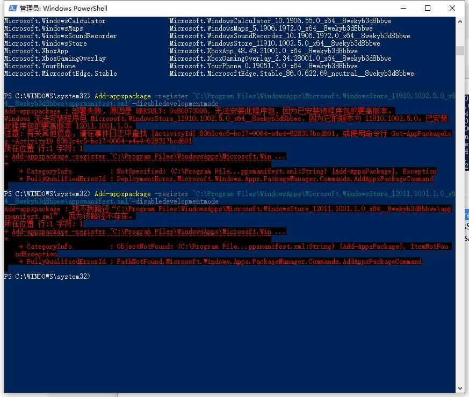Click the PathNotFound FullyQualifiedErrorId line

[x=220, y=262]
